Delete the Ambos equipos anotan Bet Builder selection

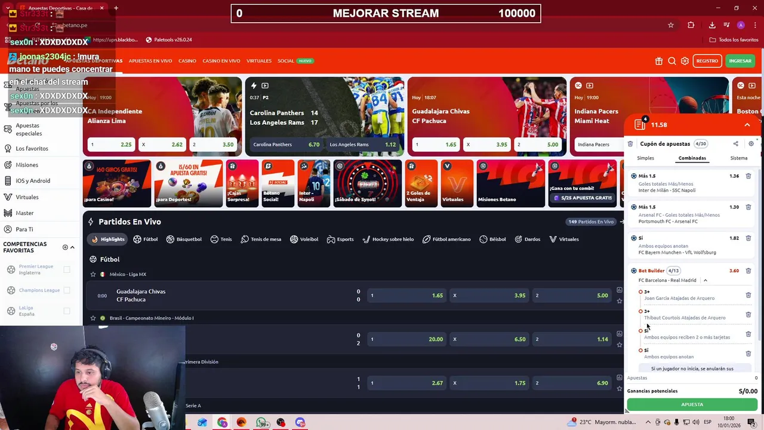click(748, 354)
